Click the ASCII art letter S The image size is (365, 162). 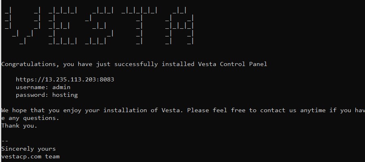pyautogui.click(x=99, y=26)
